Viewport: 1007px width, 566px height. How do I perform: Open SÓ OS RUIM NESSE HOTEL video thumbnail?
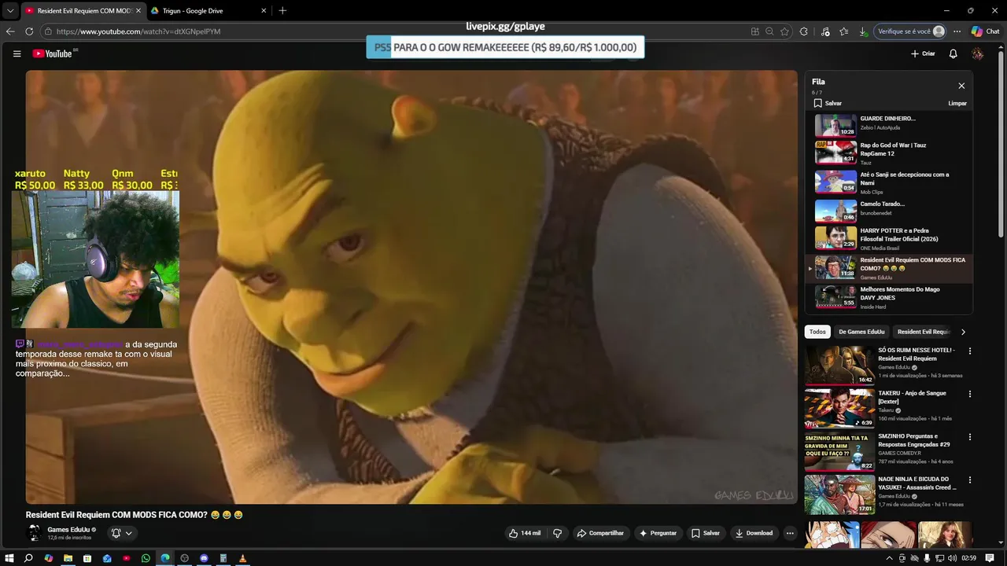point(839,366)
